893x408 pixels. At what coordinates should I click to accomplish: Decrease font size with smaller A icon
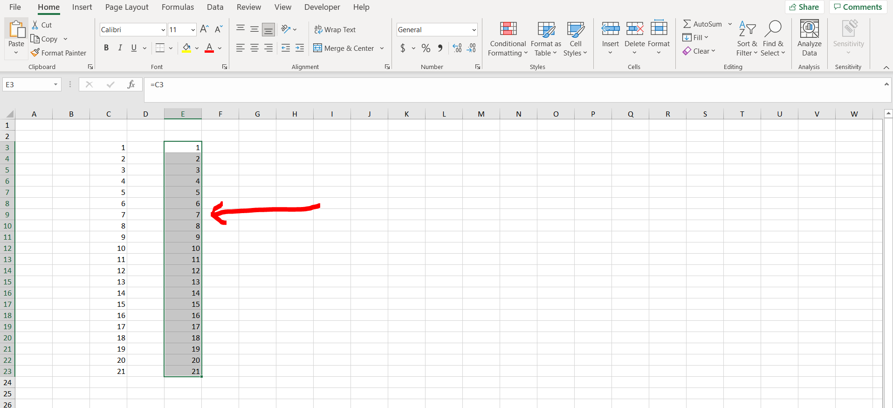219,29
